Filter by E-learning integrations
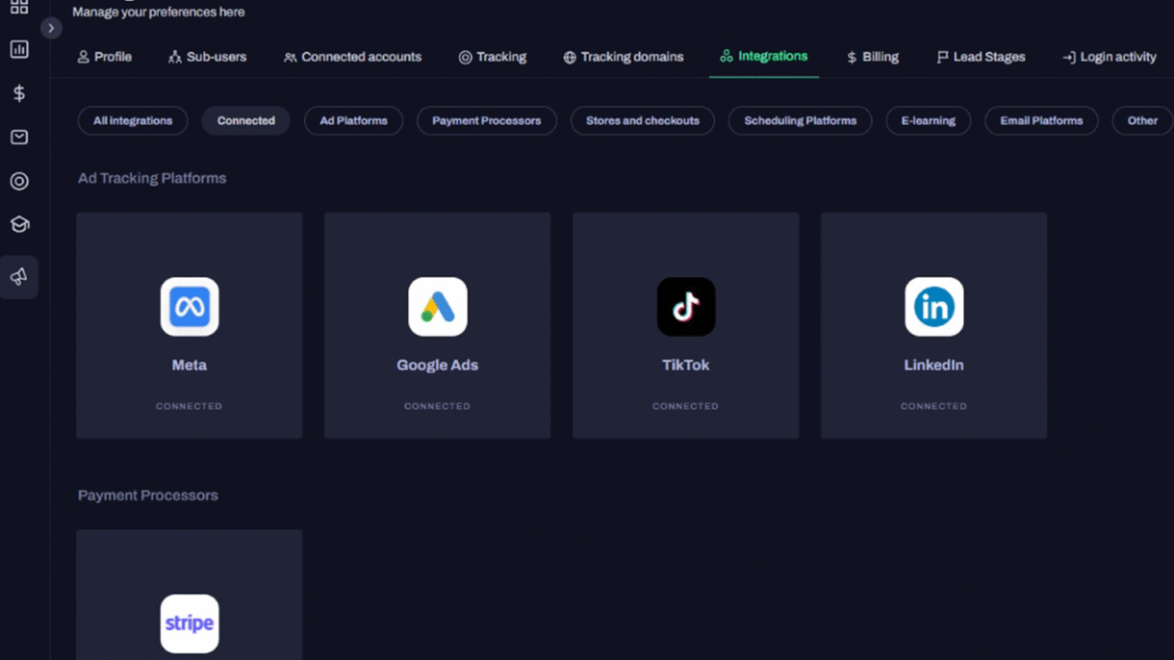 [929, 121]
